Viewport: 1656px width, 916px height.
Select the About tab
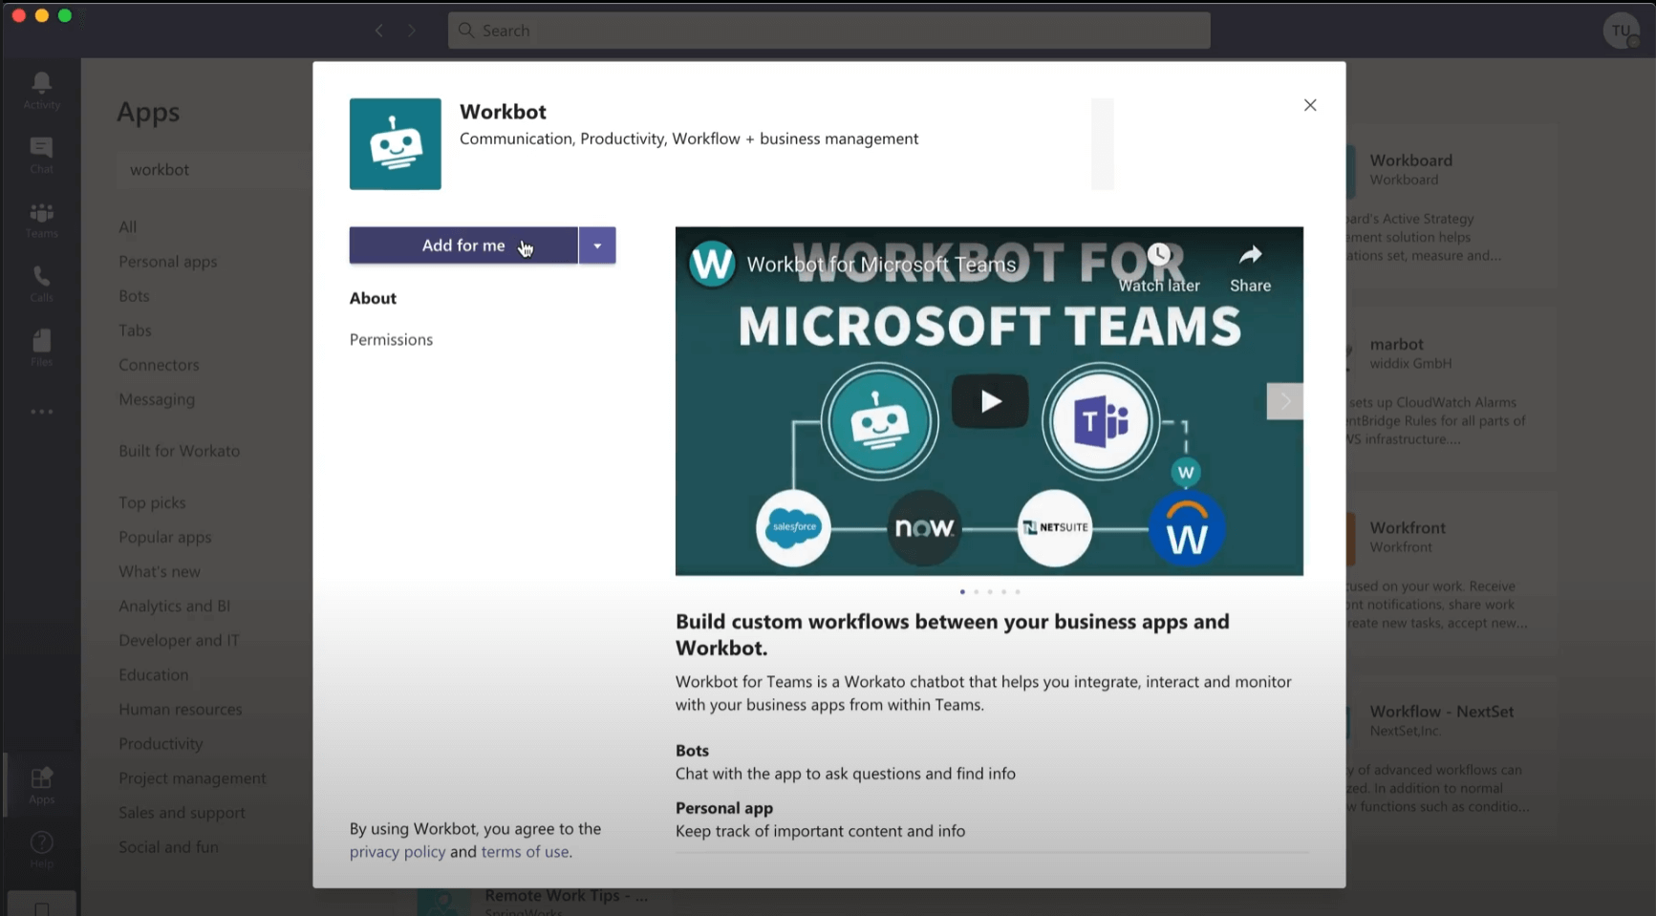(373, 298)
